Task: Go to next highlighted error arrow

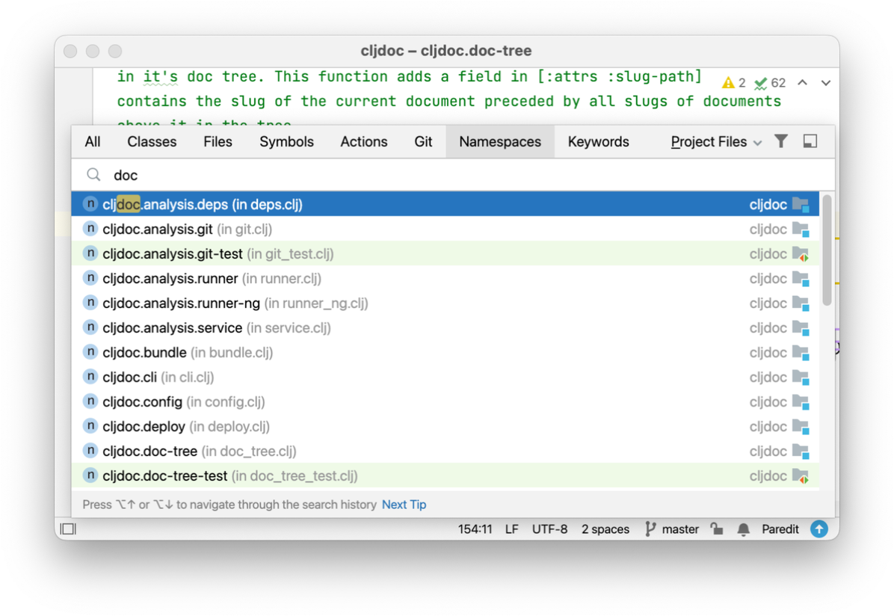Action: pos(825,83)
